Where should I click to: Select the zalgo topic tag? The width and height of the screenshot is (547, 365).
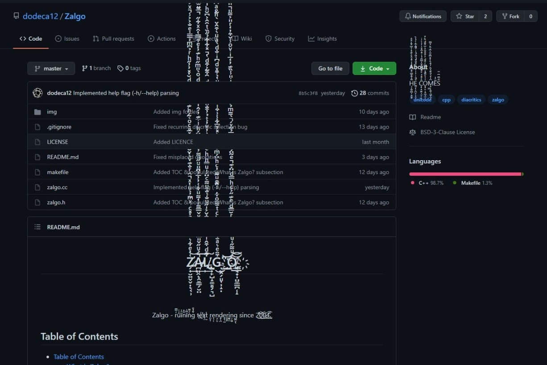pyautogui.click(x=498, y=100)
